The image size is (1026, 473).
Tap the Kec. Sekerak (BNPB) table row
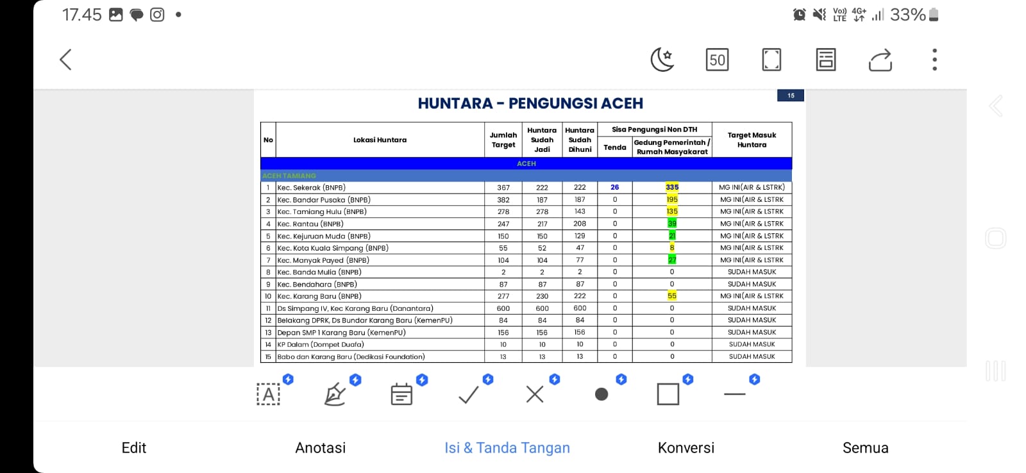coord(380,188)
